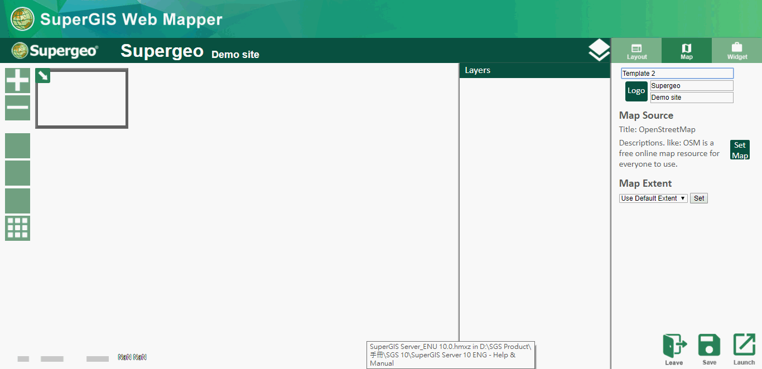Switch to the Layout tab
Viewport: 762px width, 369px height.
(636, 51)
